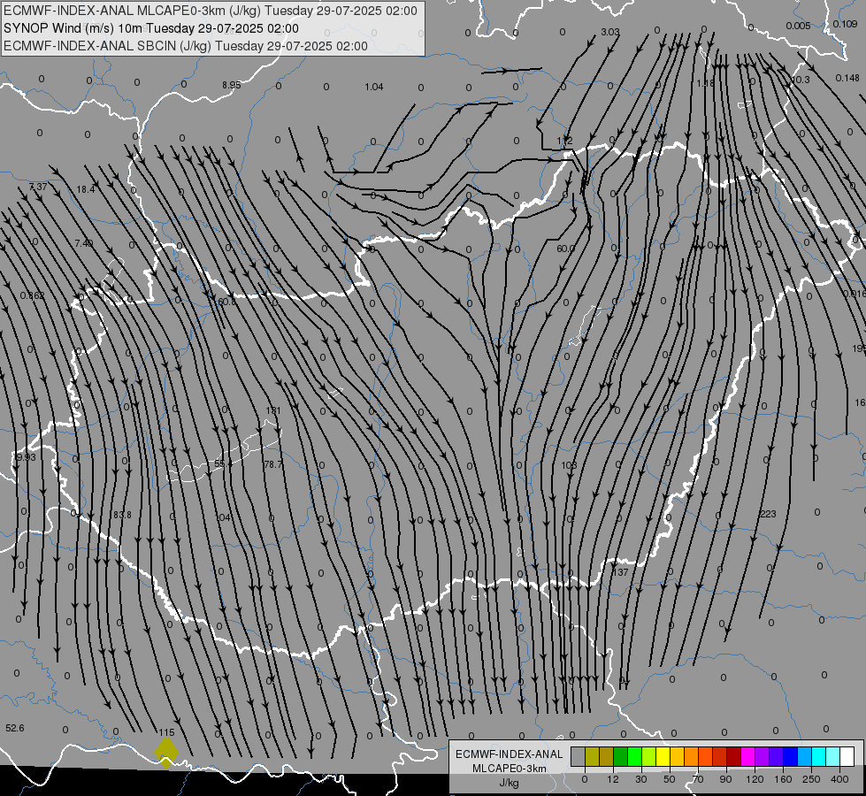Click the map value 55.4
The height and width of the screenshot is (796, 866).
click(223, 463)
